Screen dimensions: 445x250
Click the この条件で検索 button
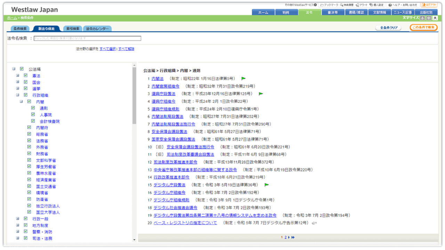tap(423, 28)
